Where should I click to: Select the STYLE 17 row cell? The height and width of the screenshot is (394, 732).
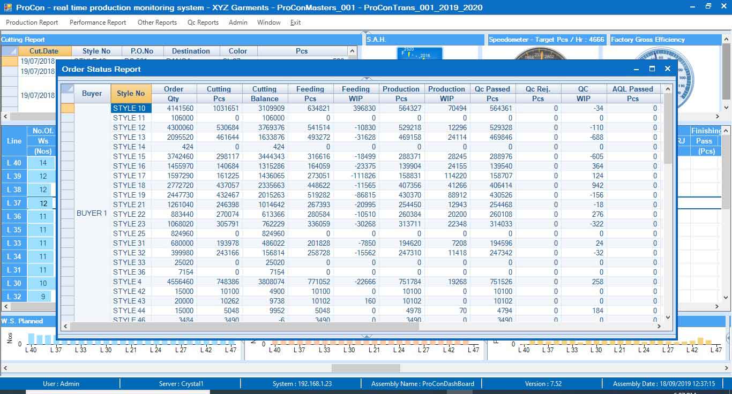click(131, 176)
